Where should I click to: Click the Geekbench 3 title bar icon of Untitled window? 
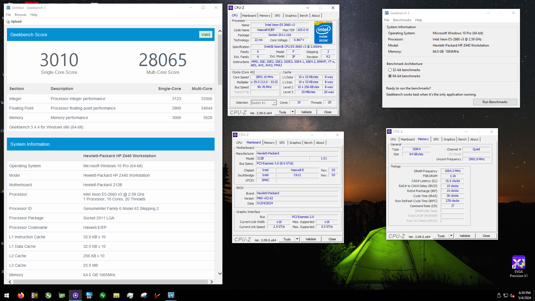pyautogui.click(x=8, y=8)
